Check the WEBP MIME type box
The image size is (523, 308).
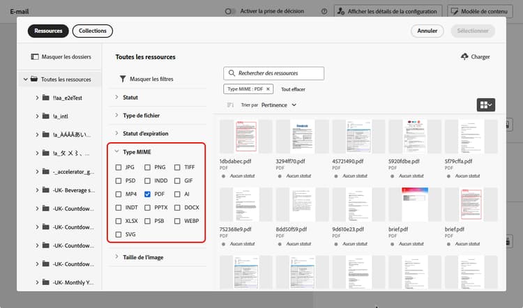[x=177, y=221]
